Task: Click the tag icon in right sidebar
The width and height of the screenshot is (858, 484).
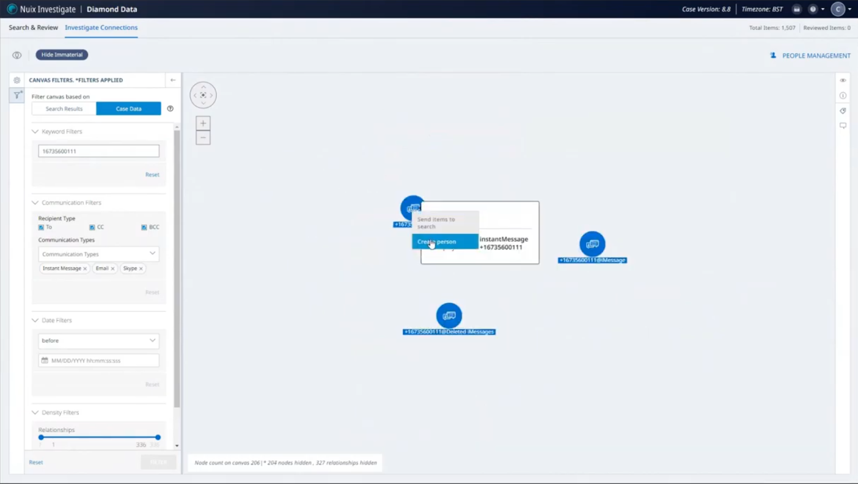Action: click(x=843, y=111)
